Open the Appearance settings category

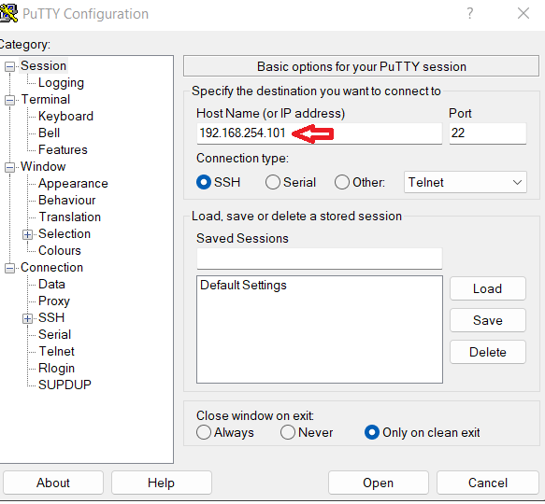pyautogui.click(x=73, y=183)
